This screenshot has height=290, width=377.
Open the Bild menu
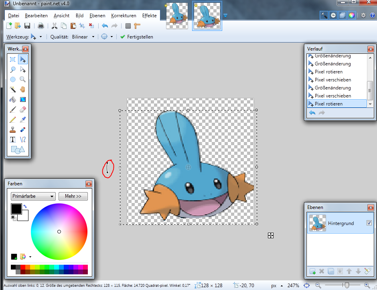click(x=79, y=16)
